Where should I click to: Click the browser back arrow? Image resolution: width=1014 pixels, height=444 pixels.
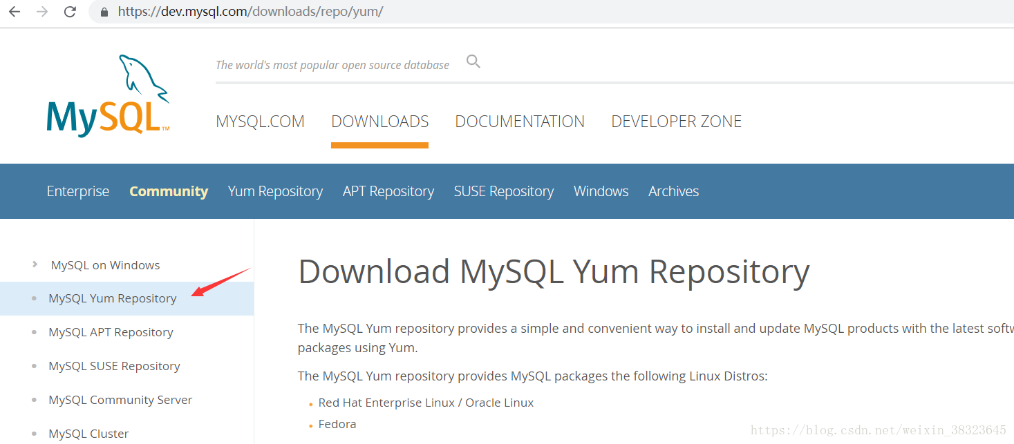14,12
